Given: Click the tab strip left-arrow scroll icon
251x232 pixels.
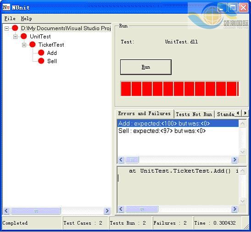Looking at the screenshot, I should tap(238, 113).
